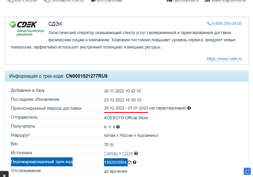Close the dark popup with X button

point(4,175)
